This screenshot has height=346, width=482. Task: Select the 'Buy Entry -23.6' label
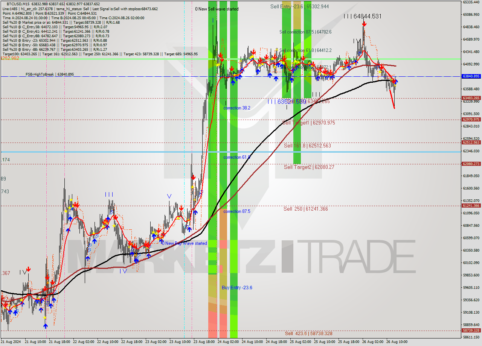(x=237, y=288)
